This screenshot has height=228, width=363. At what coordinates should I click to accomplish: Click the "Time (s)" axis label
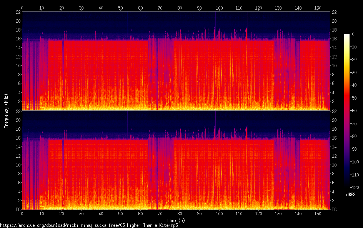(177, 220)
